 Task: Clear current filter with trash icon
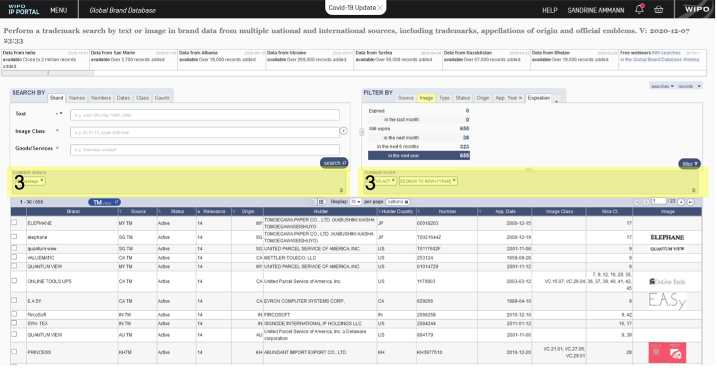click(x=694, y=190)
